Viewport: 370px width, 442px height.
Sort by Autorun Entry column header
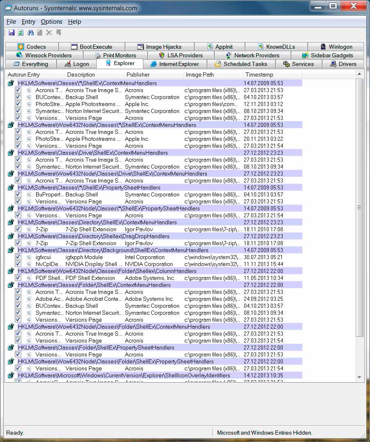[x=35, y=75]
